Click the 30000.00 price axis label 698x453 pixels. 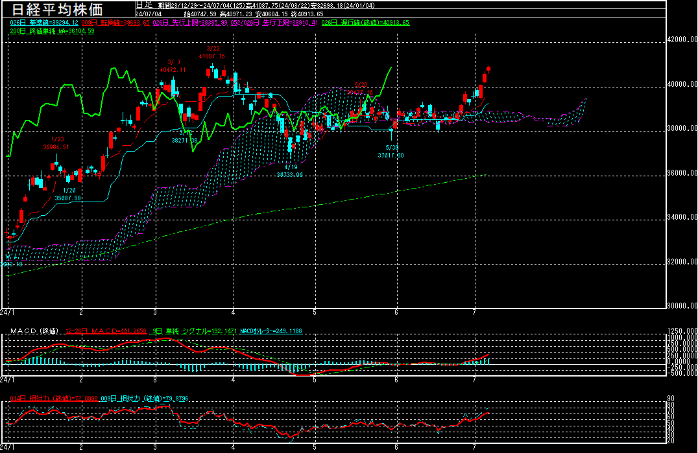[682, 306]
